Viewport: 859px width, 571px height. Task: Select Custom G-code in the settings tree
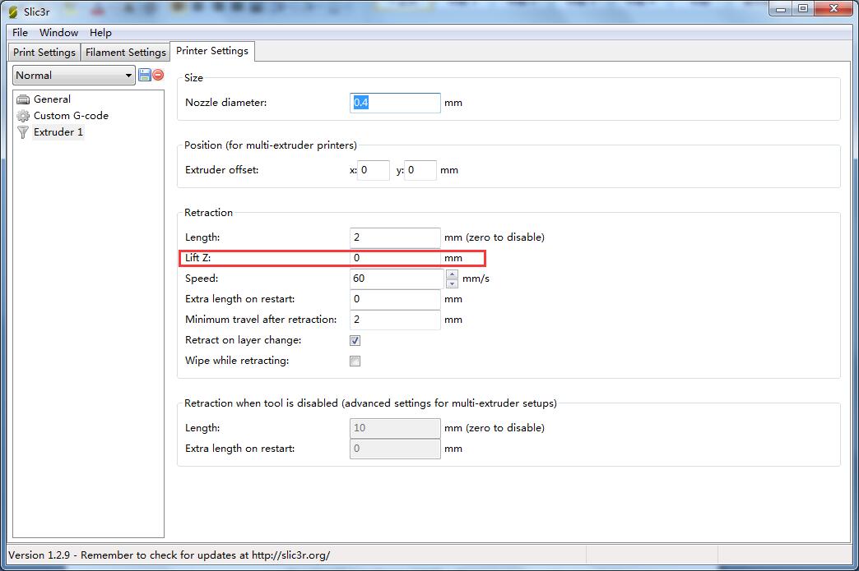click(x=72, y=116)
